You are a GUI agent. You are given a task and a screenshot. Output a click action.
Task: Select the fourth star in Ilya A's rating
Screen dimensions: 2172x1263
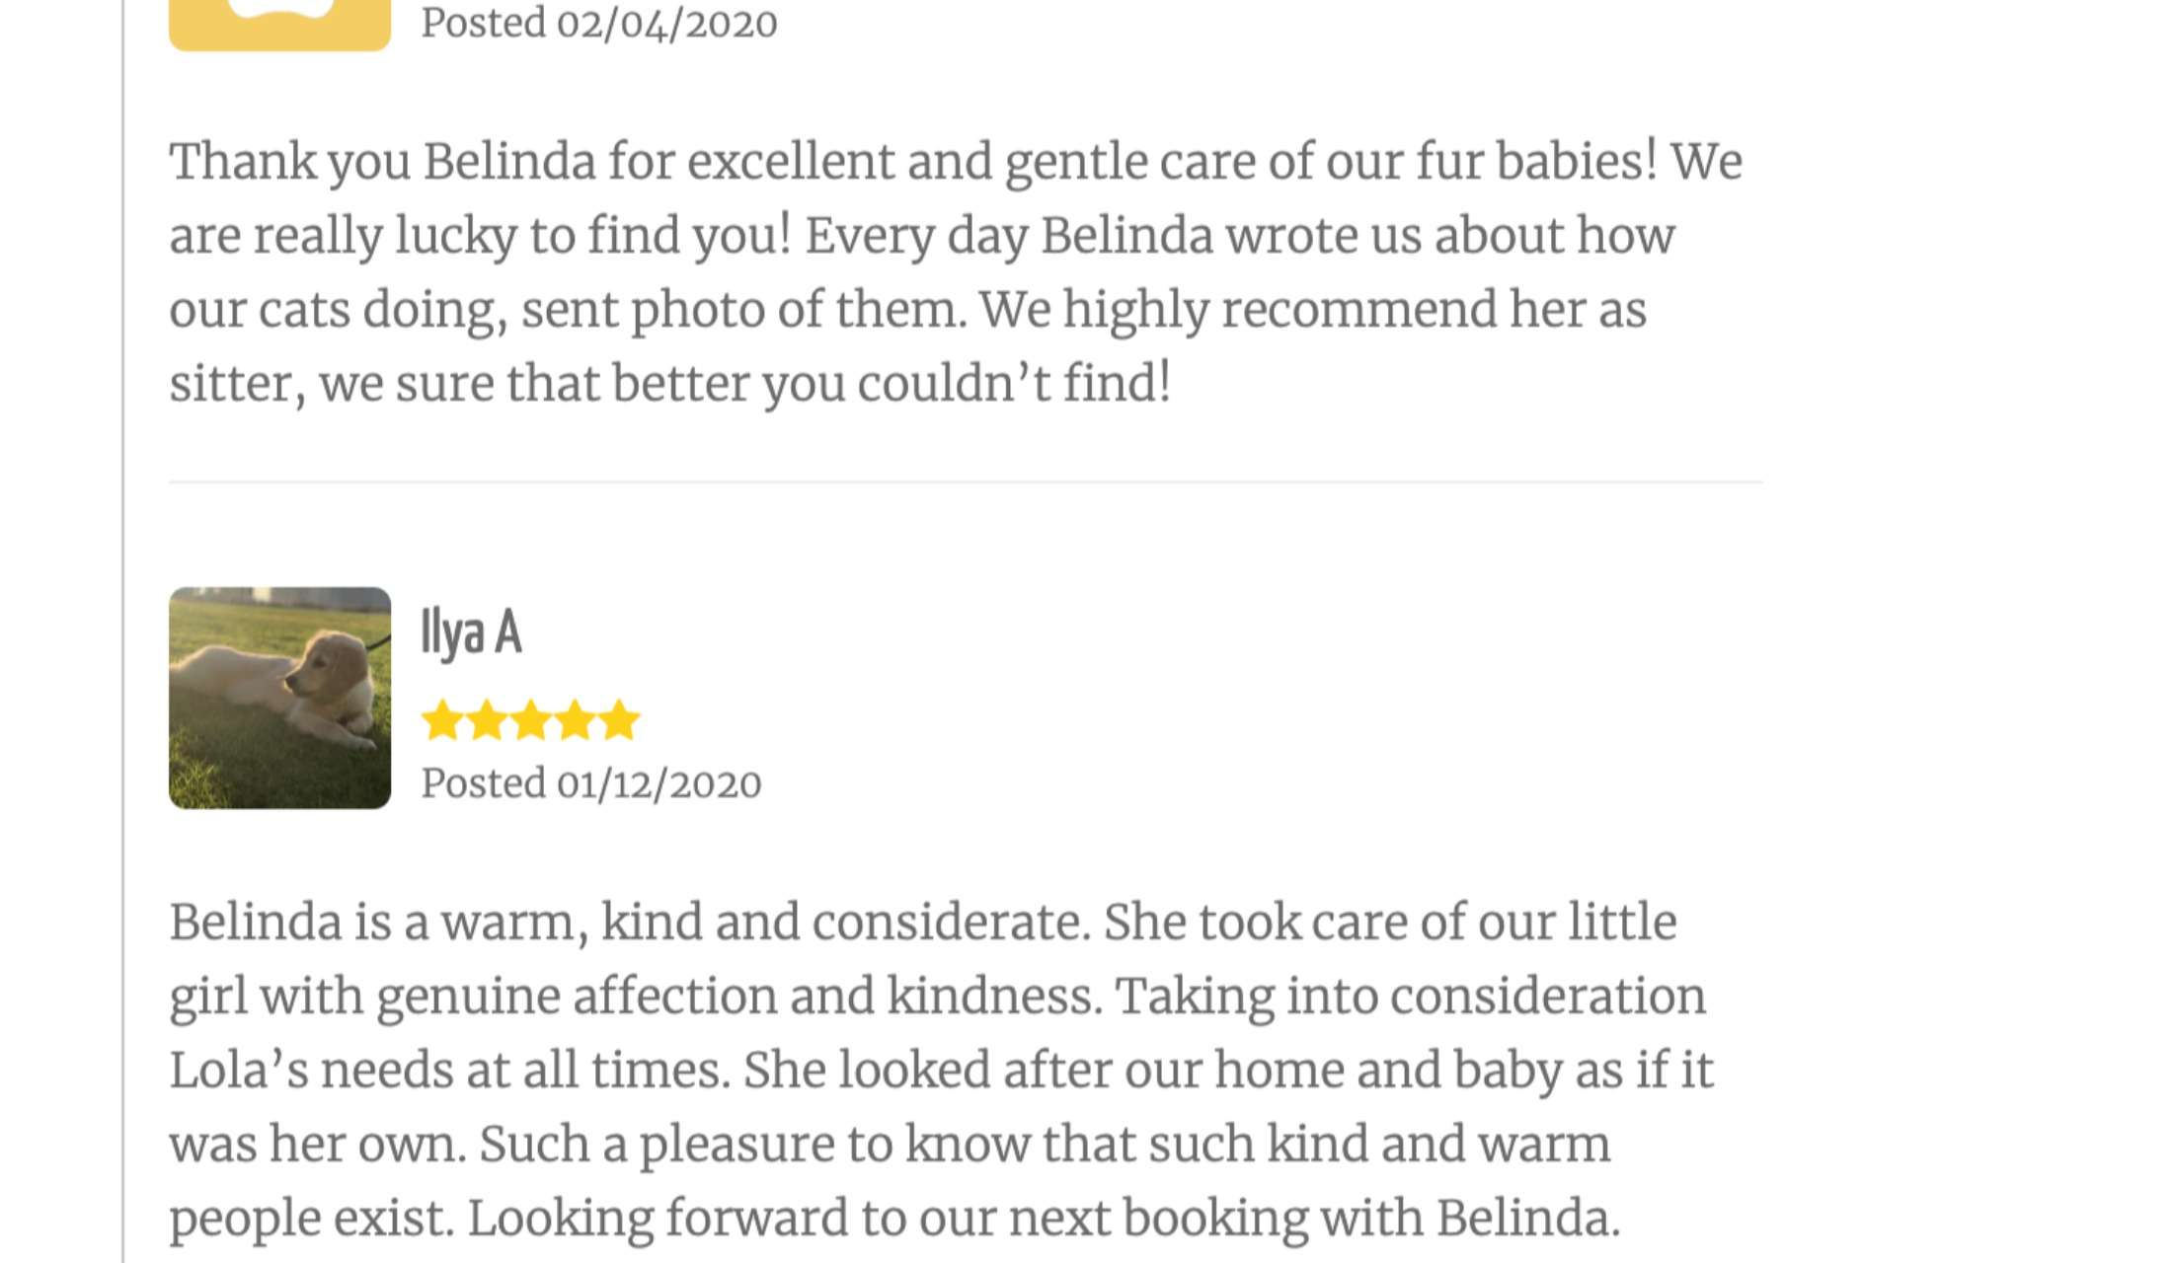click(x=575, y=720)
